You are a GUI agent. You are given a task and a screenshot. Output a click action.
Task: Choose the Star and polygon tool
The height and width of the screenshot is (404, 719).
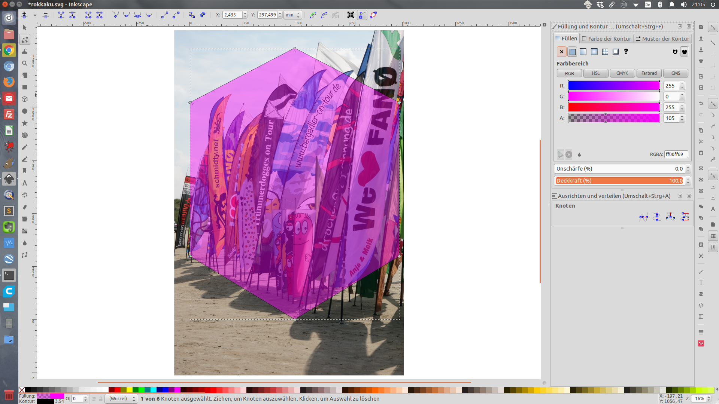click(x=25, y=123)
